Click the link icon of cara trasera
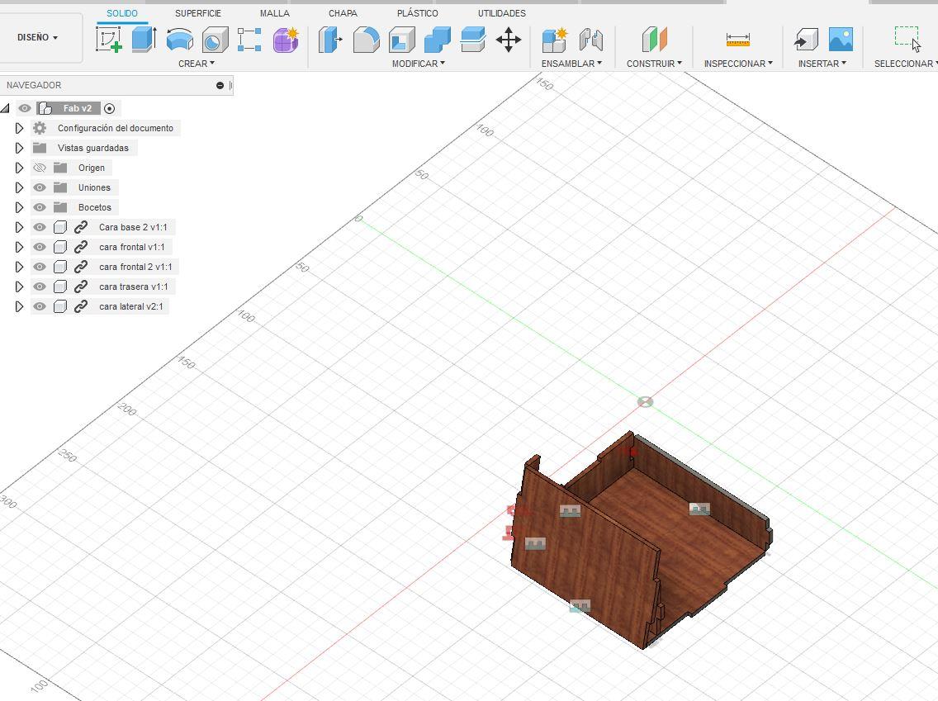The height and width of the screenshot is (701, 938). tap(81, 287)
